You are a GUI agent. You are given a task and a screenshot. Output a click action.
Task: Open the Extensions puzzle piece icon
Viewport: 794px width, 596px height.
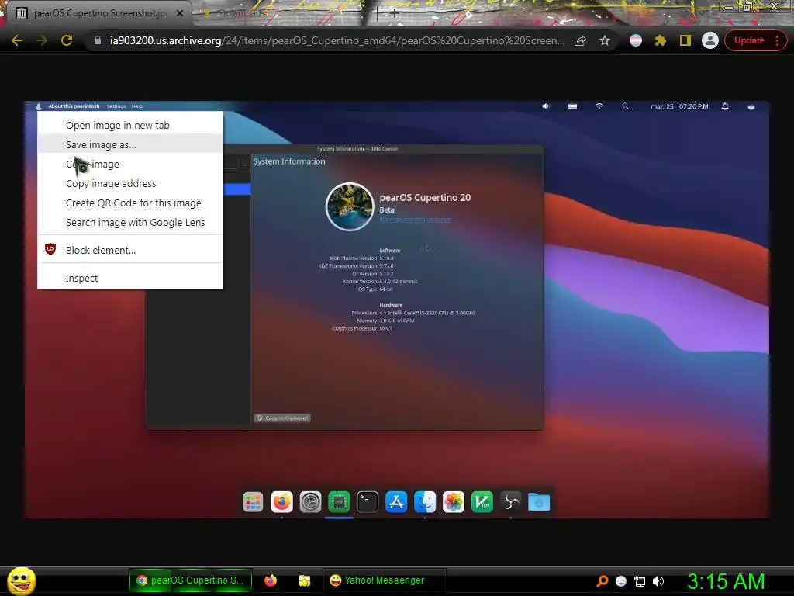(661, 40)
